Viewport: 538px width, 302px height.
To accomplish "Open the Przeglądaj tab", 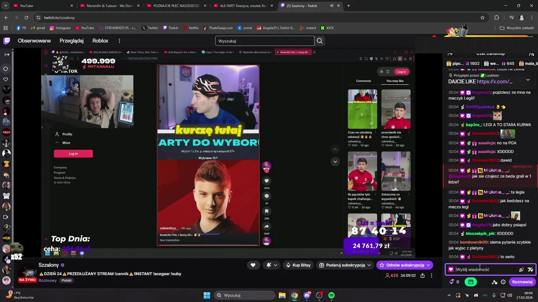I will point(71,41).
